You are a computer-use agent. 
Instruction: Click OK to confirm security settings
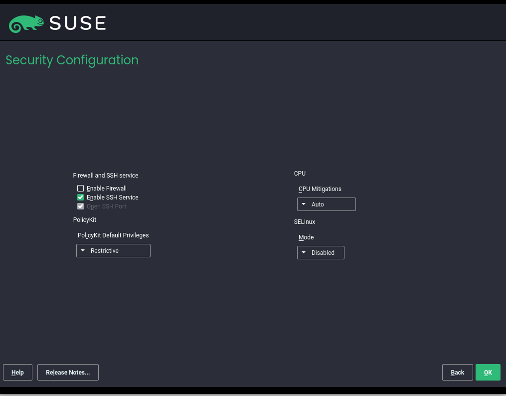coord(488,372)
